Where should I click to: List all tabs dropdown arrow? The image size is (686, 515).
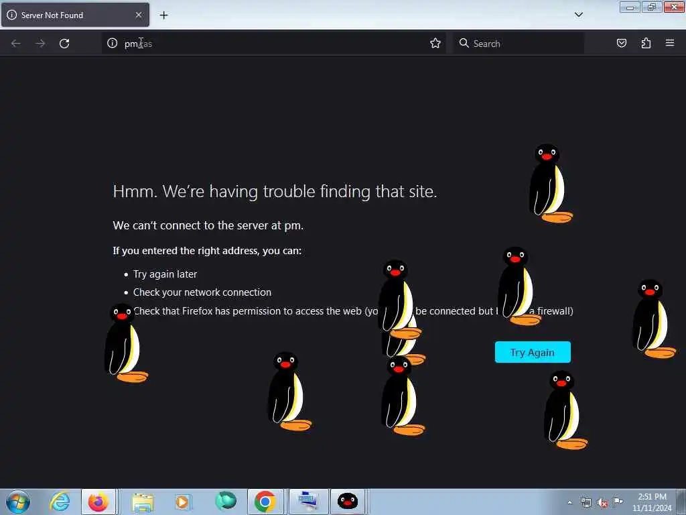pos(578,15)
